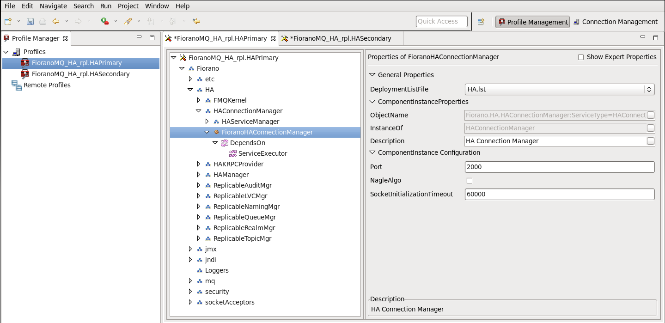Screen dimensions: 665x323
Task: Open the Window menu
Action: [157, 6]
